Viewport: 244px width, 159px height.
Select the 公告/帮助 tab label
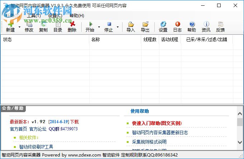click(13, 108)
